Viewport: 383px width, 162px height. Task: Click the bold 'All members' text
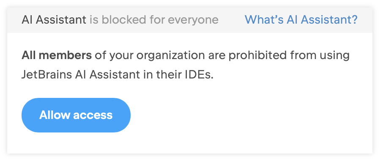(x=57, y=55)
